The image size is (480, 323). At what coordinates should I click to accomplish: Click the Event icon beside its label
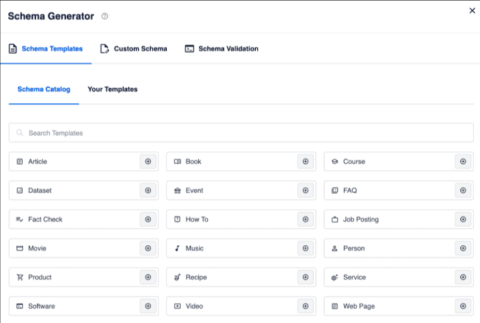click(x=177, y=191)
